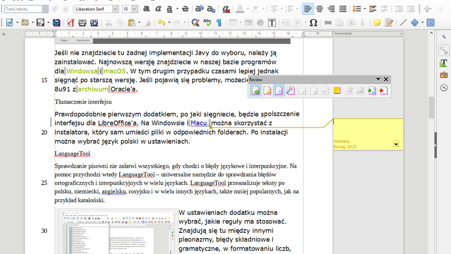451x254 pixels.
Task: Expand the undo history dropdown
Action: pyautogui.click(x=169, y=22)
